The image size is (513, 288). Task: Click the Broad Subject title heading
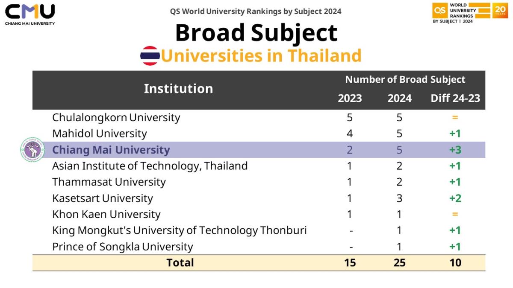click(256, 33)
